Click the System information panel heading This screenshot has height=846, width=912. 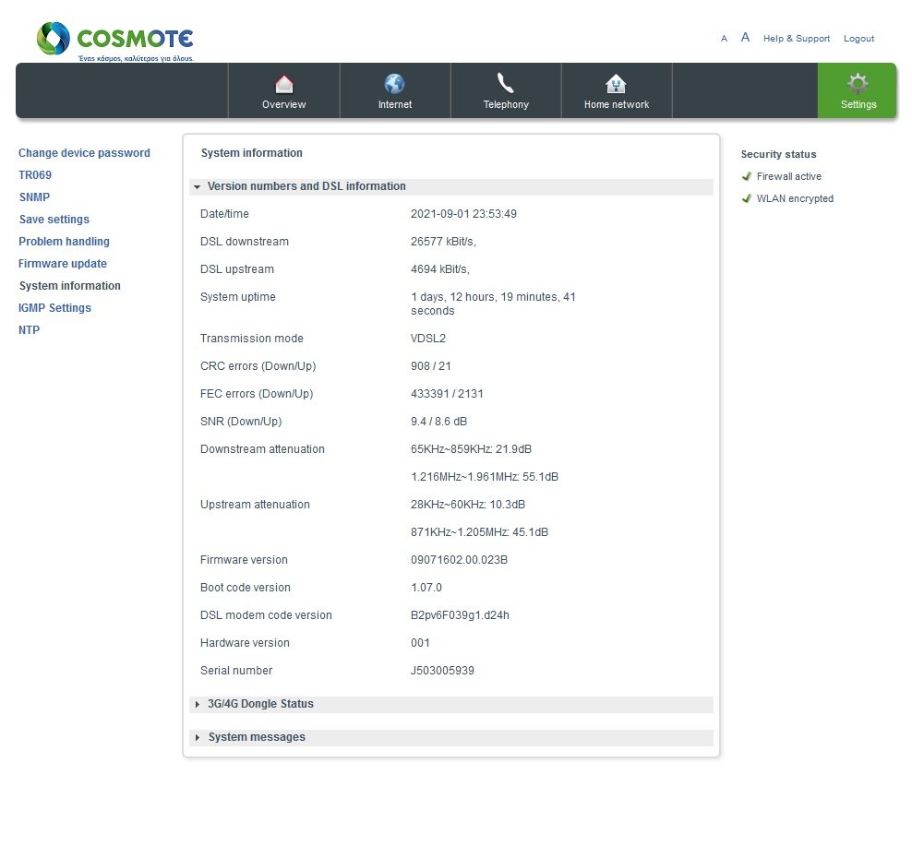point(252,153)
